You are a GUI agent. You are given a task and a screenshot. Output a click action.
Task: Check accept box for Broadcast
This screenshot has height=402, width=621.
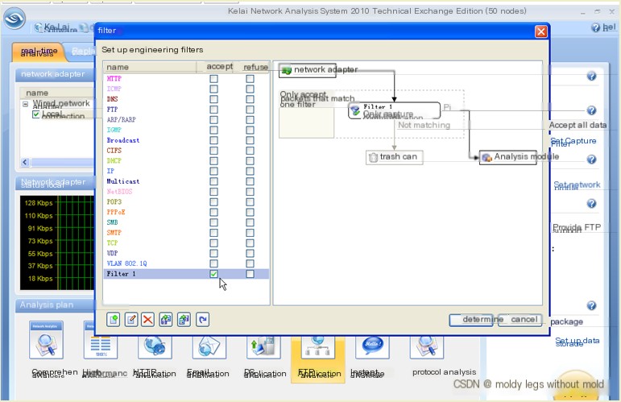click(x=214, y=141)
